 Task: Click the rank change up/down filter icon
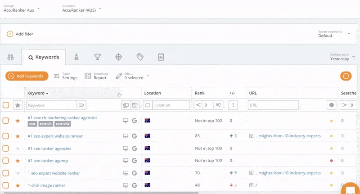tap(233, 105)
